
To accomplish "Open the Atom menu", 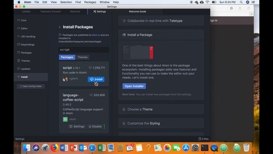I will tap(27, 2).
